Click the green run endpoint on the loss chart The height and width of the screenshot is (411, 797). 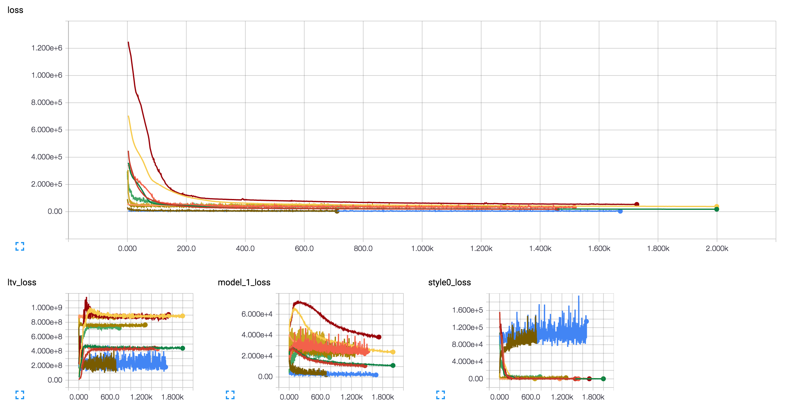click(717, 210)
